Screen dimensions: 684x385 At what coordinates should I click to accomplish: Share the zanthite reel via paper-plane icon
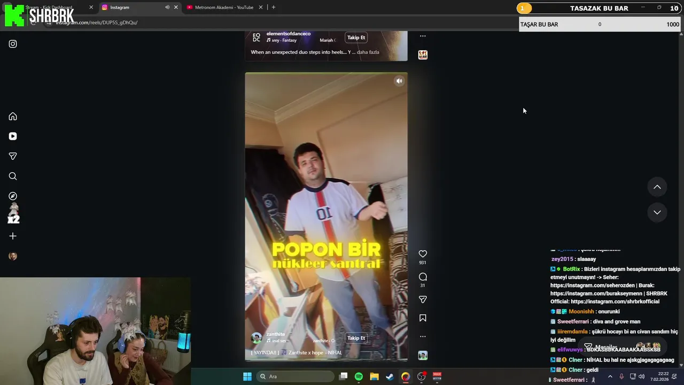[x=423, y=299]
